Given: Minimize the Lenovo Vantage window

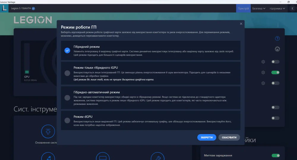Looking at the screenshot, I should pyautogui.click(x=280, y=2).
